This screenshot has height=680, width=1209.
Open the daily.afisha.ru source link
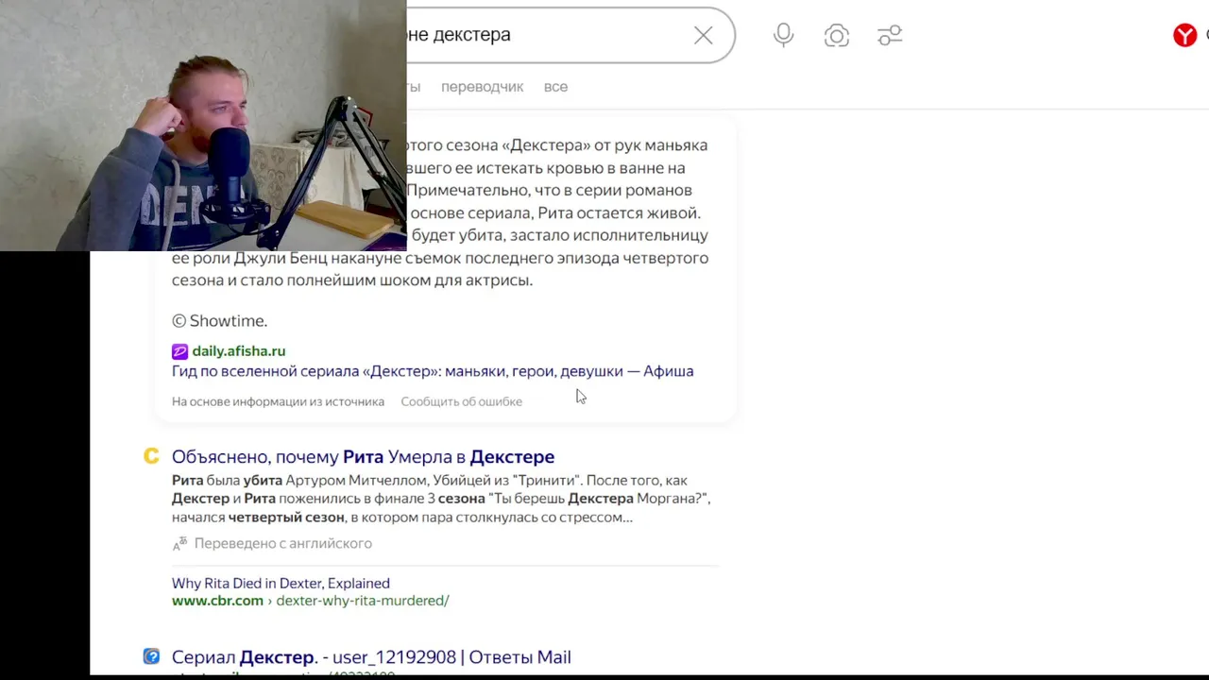point(239,351)
